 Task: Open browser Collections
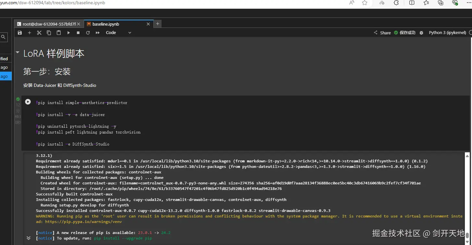click(x=441, y=3)
